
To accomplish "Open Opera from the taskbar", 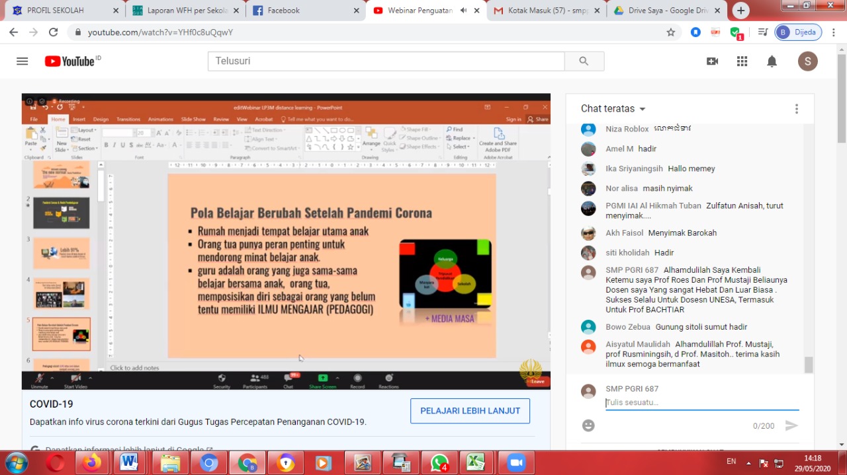I will [56, 463].
